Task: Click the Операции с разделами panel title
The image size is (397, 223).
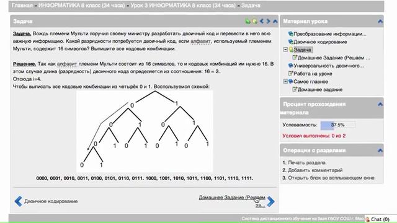Action: coord(314,151)
